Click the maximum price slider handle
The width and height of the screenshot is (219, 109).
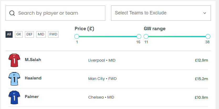tap(139, 36)
